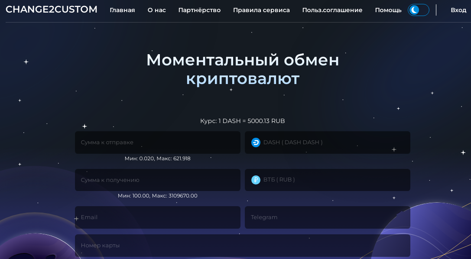
Task: Click the Мин: 100.00, Макс: 3109670.00 text
Action: tap(157, 196)
